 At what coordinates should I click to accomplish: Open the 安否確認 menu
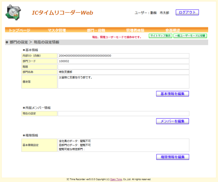pos(173,30)
